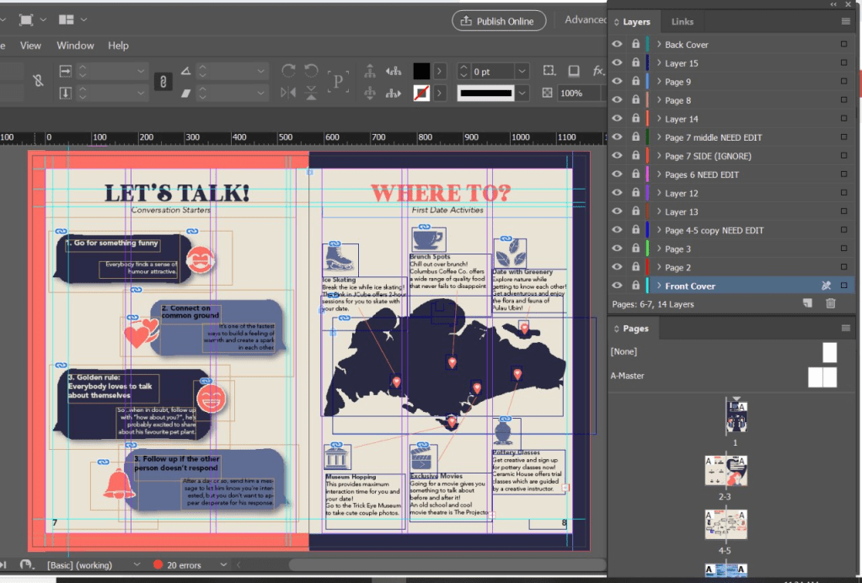Open the Window menu

click(x=75, y=45)
